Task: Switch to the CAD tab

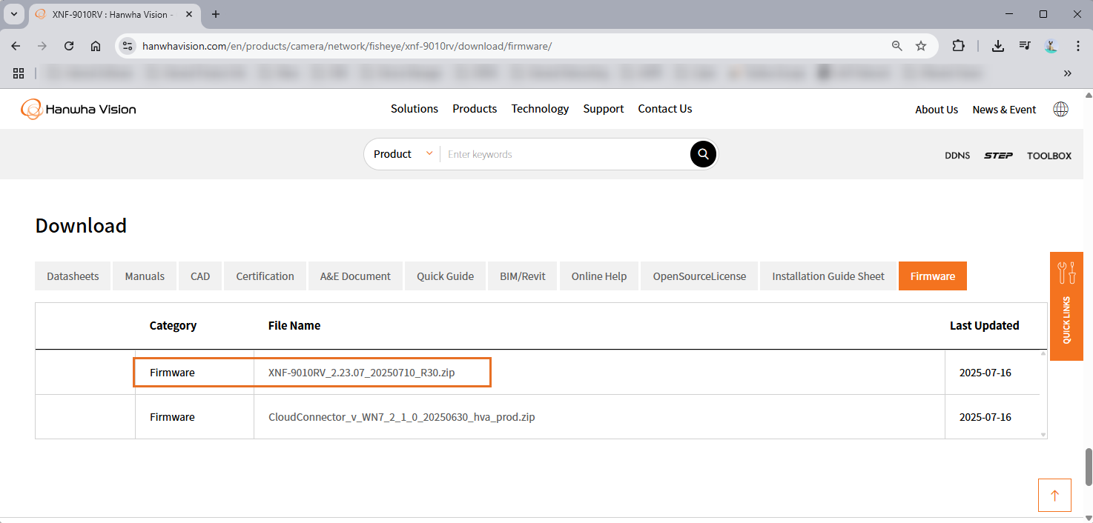Action: pyautogui.click(x=200, y=276)
